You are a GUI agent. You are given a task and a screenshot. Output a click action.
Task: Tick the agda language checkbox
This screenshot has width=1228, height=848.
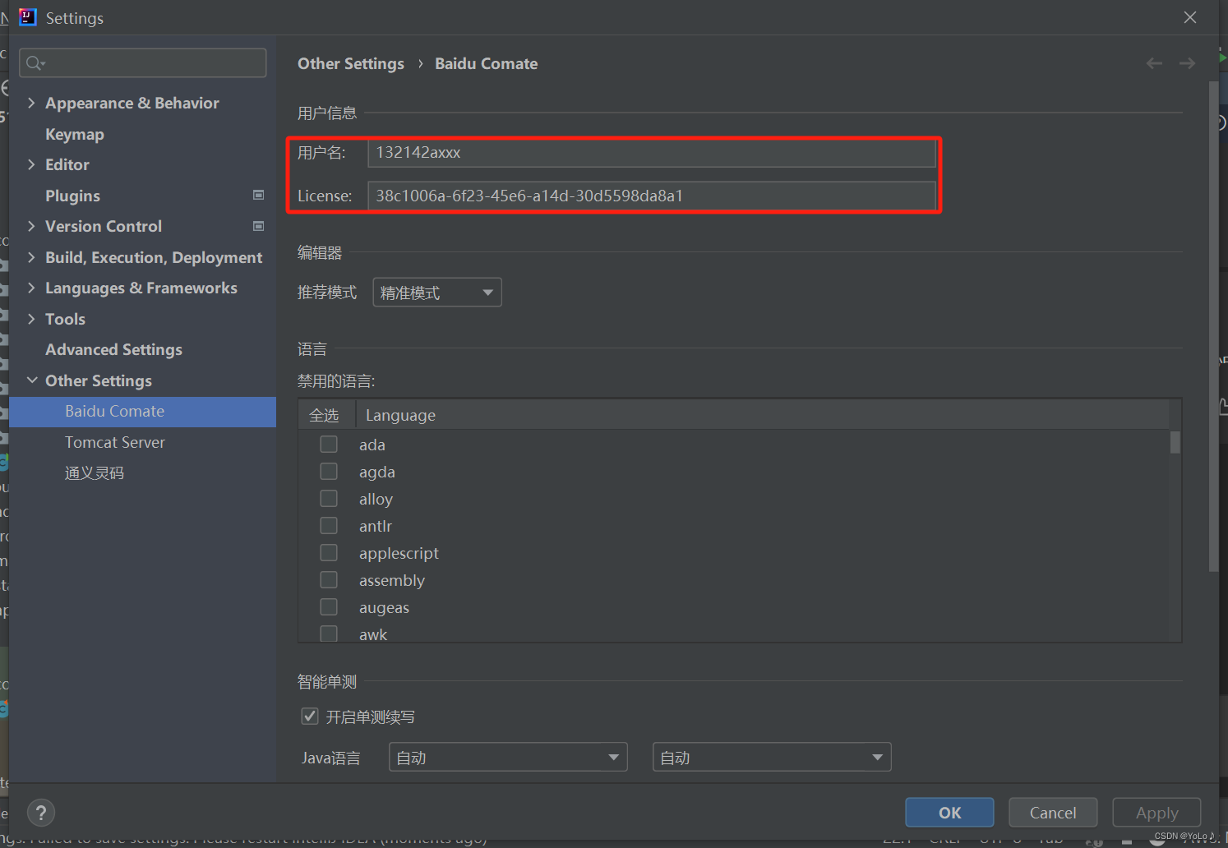(329, 471)
